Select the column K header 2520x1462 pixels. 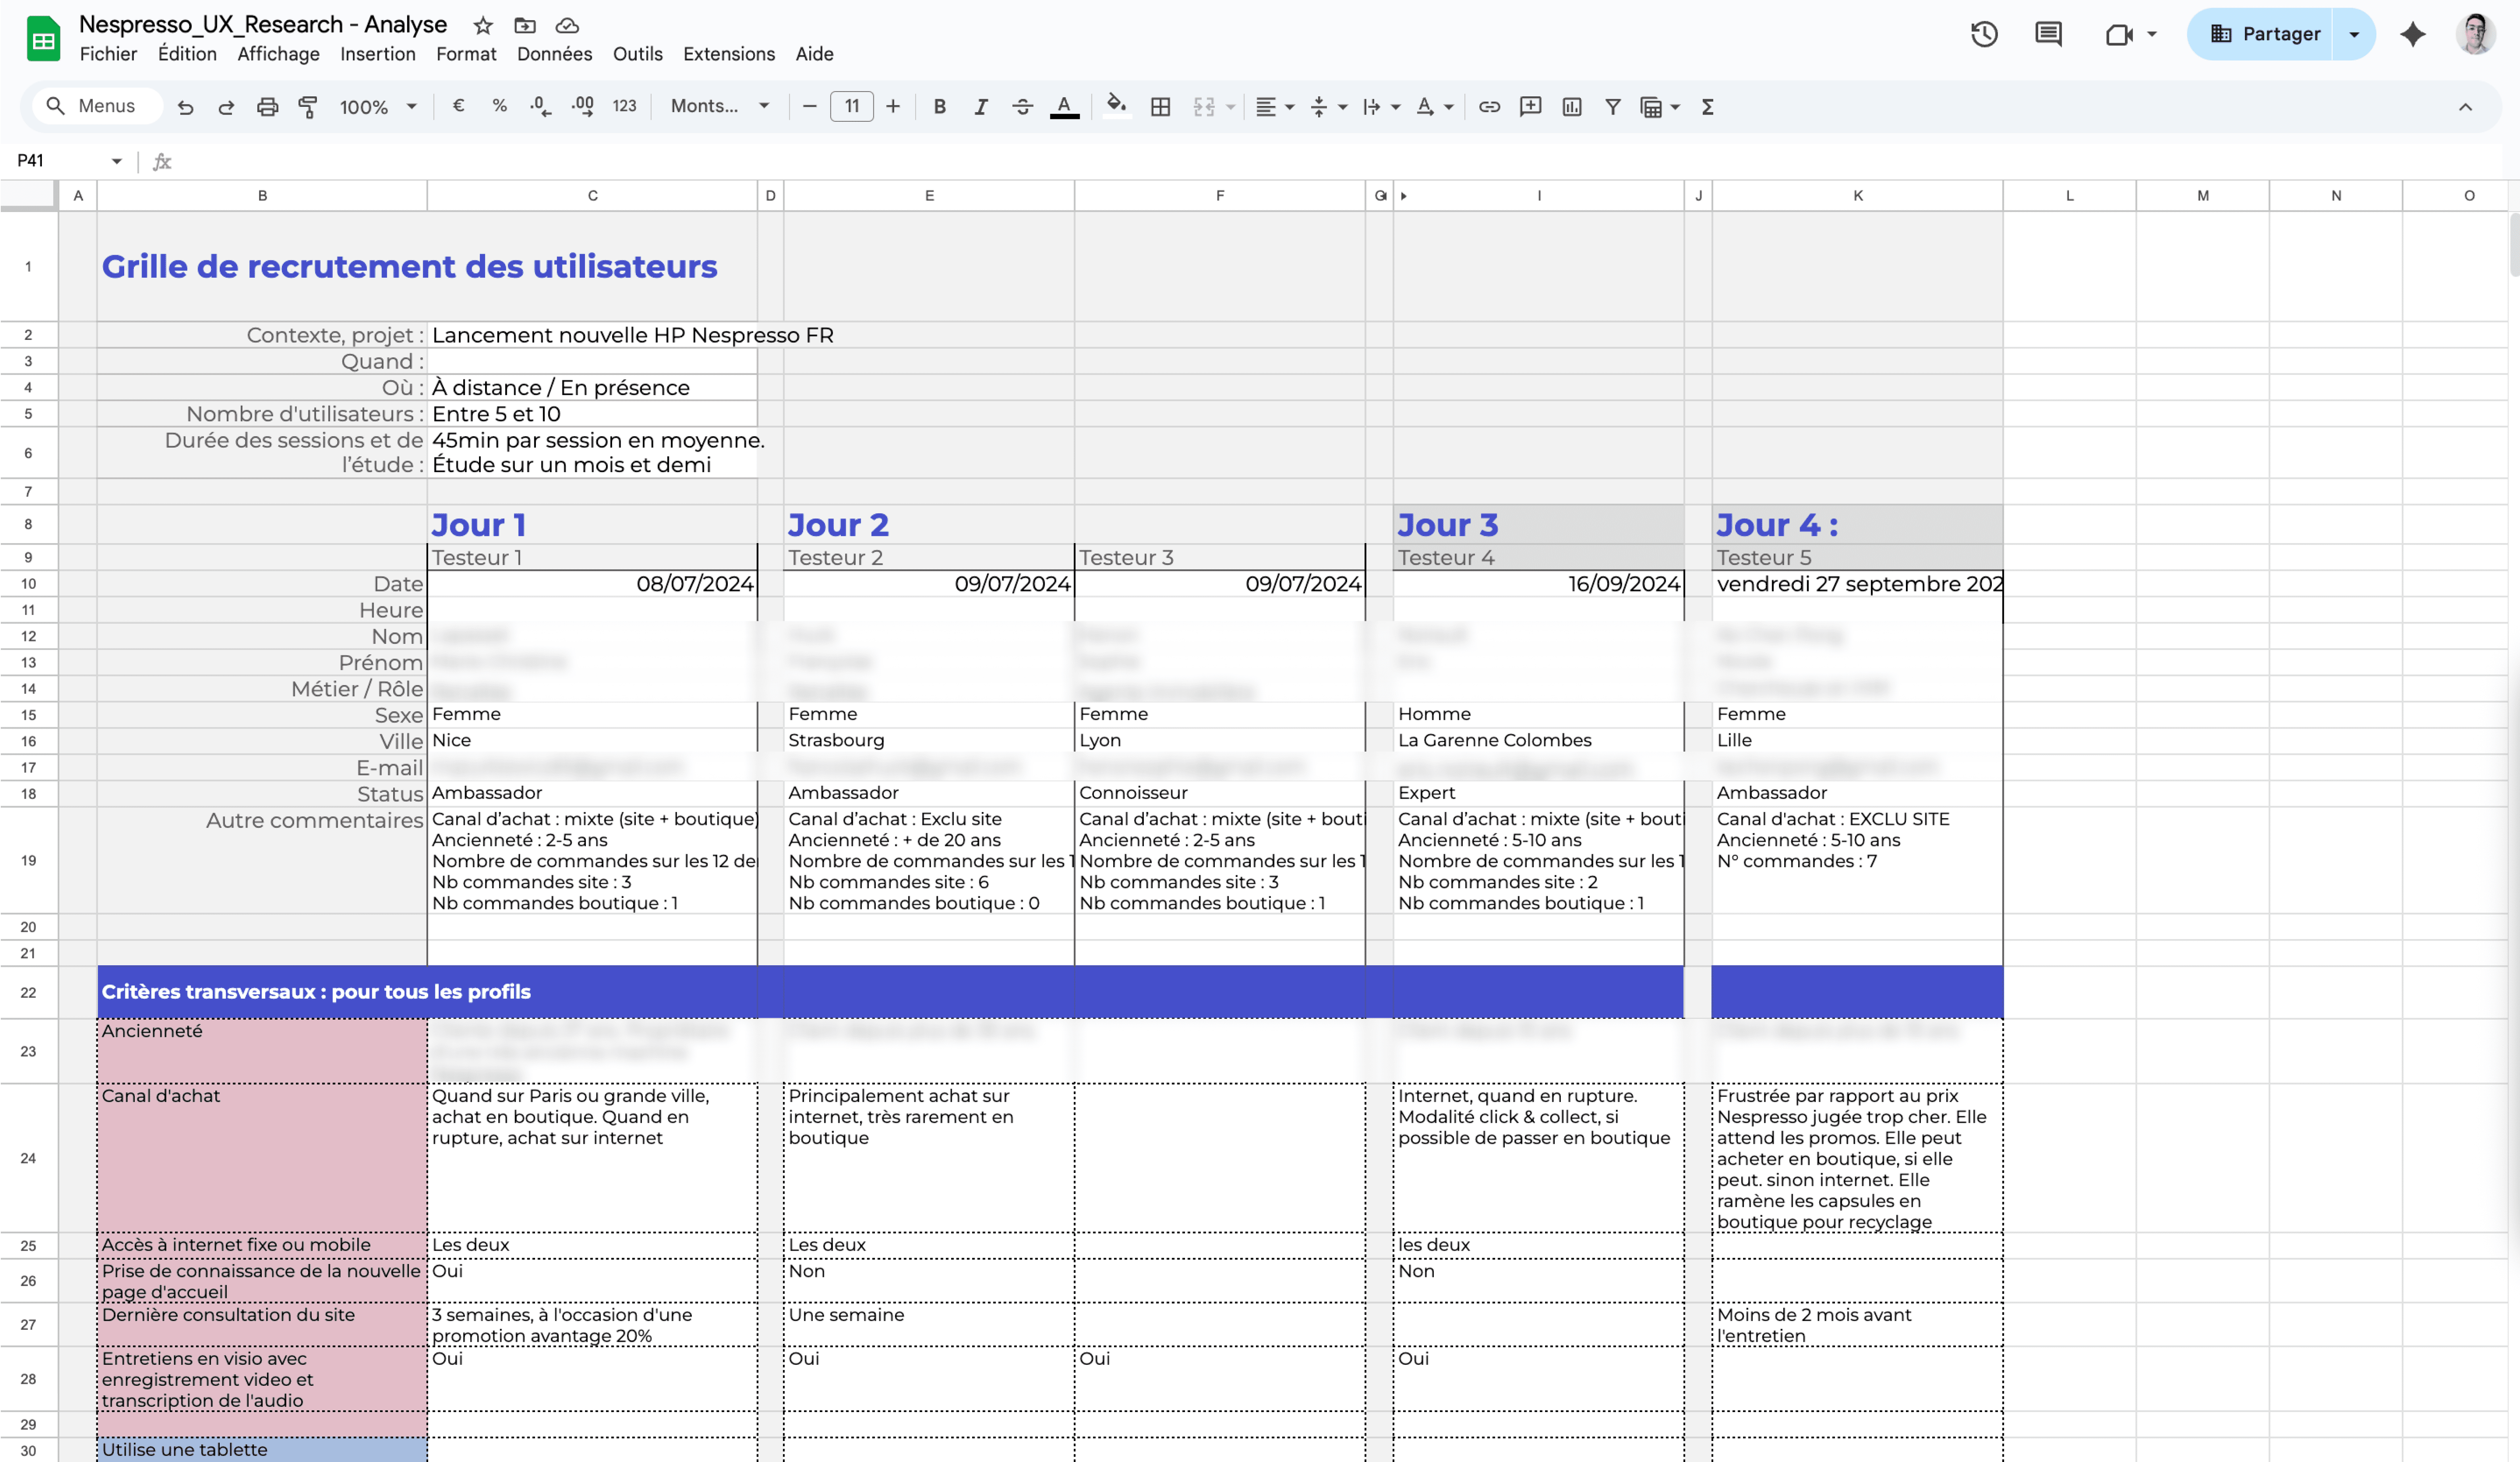[x=1857, y=196]
